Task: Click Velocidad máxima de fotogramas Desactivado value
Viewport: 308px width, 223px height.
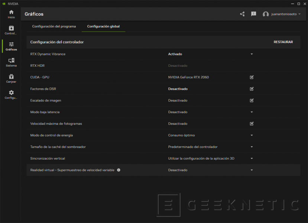Action: pyautogui.click(x=178, y=124)
